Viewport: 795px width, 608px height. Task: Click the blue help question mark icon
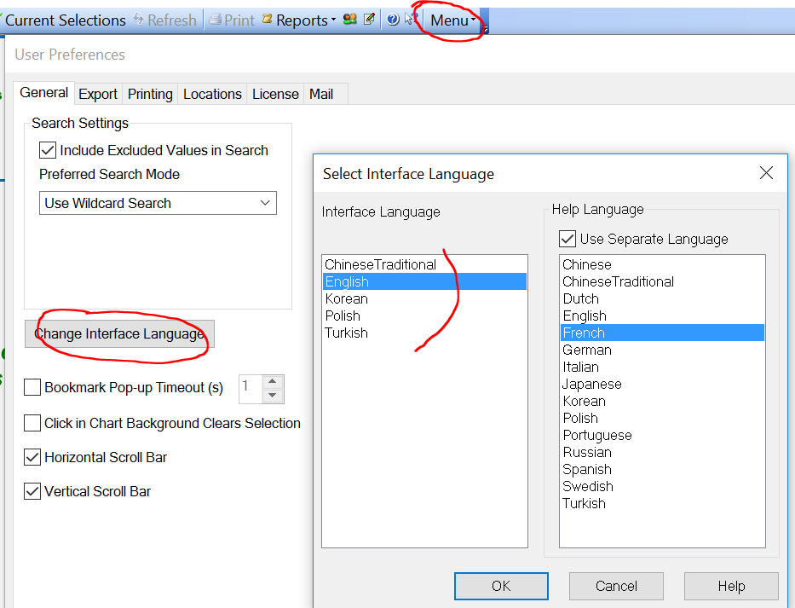(x=393, y=20)
